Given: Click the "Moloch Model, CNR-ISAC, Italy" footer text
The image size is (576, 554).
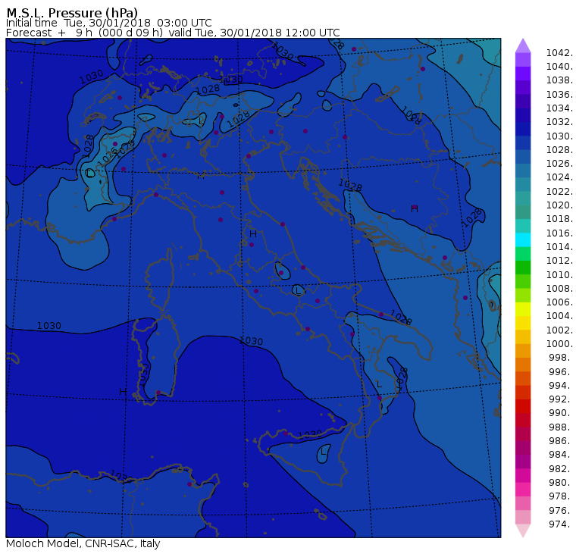Looking at the screenshot, I should (x=83, y=543).
